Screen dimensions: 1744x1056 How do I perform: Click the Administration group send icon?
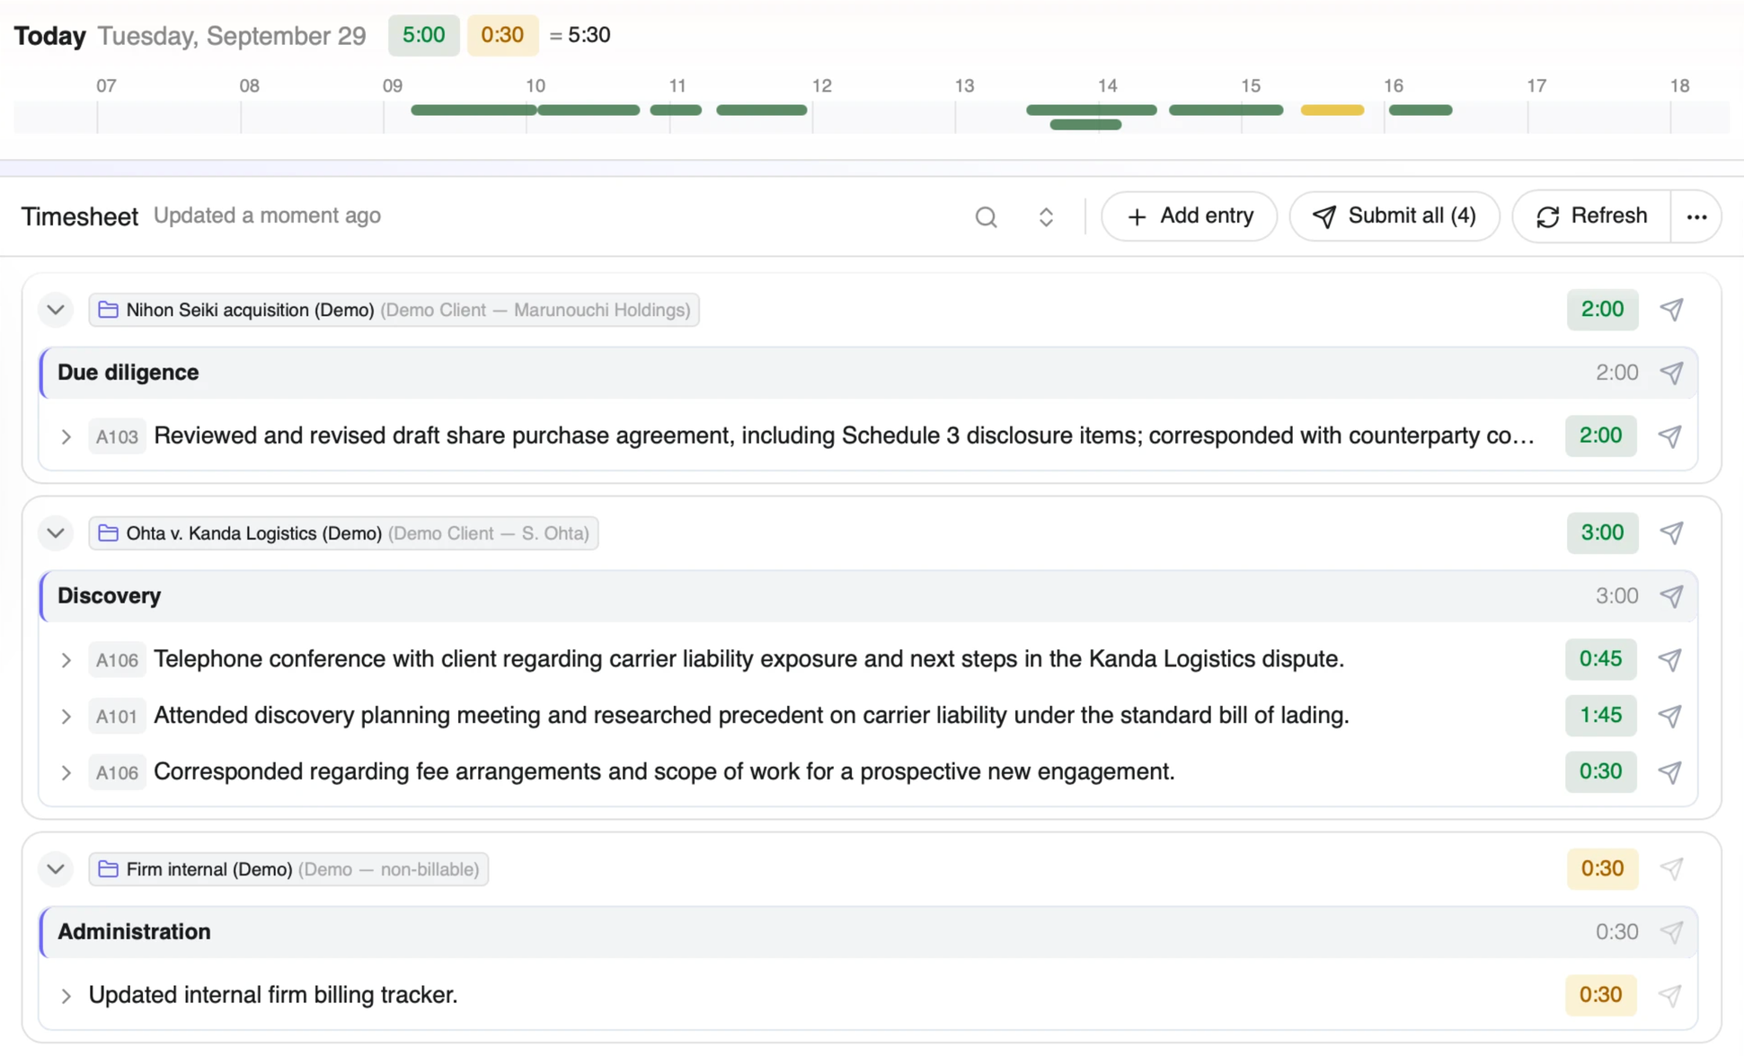click(x=1671, y=932)
